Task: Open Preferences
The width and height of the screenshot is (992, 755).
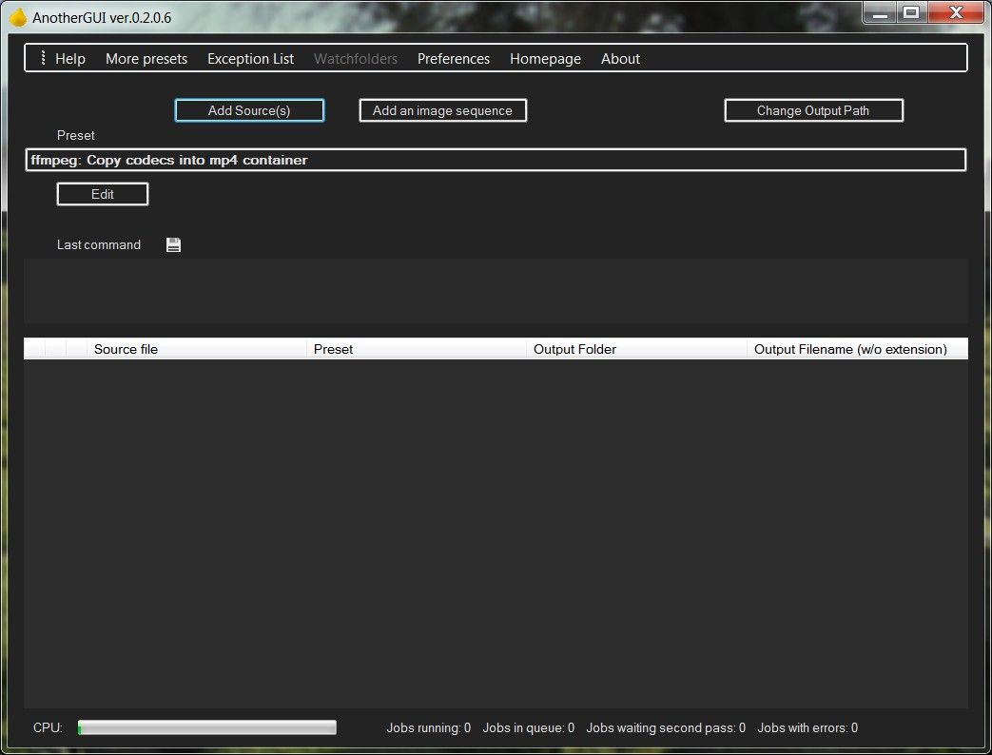Action: [454, 58]
